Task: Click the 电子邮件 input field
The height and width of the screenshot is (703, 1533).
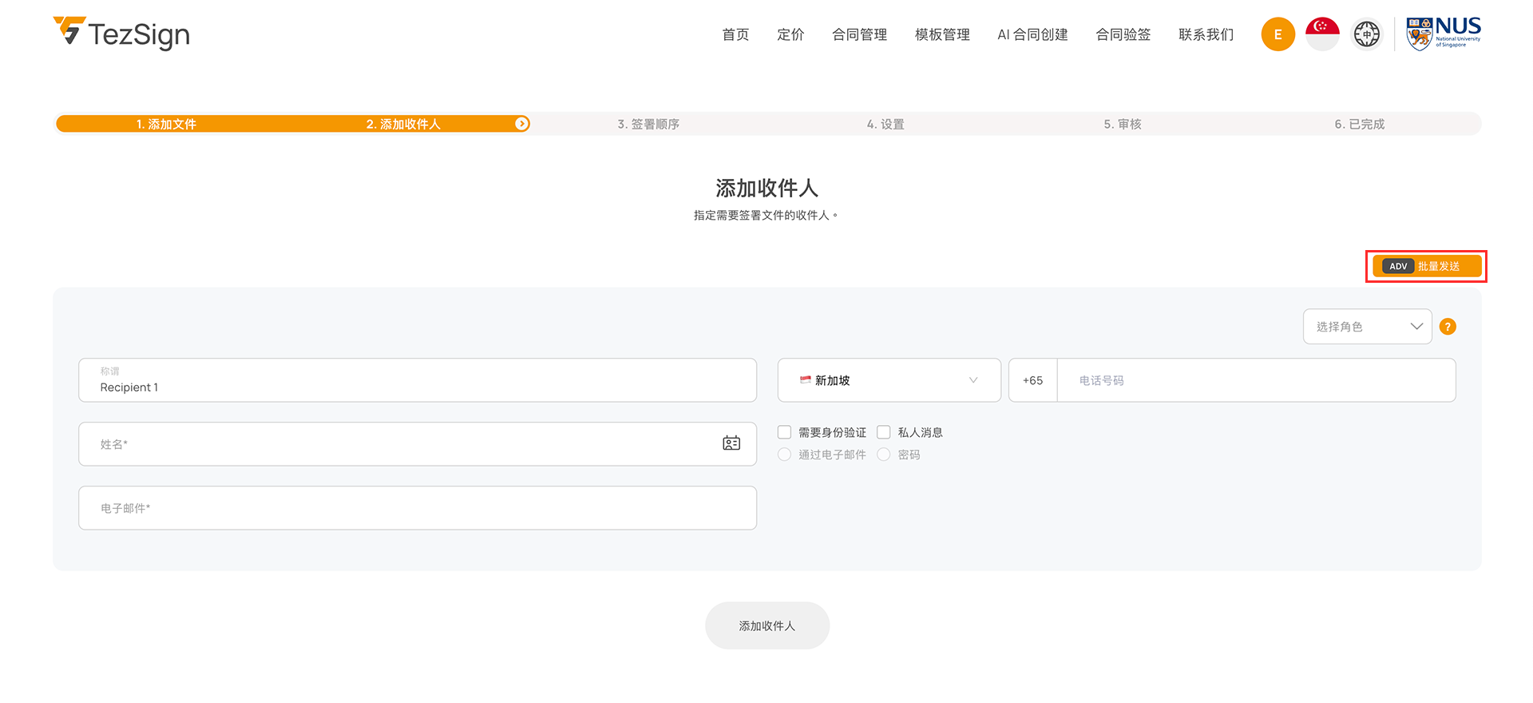Action: pos(418,508)
